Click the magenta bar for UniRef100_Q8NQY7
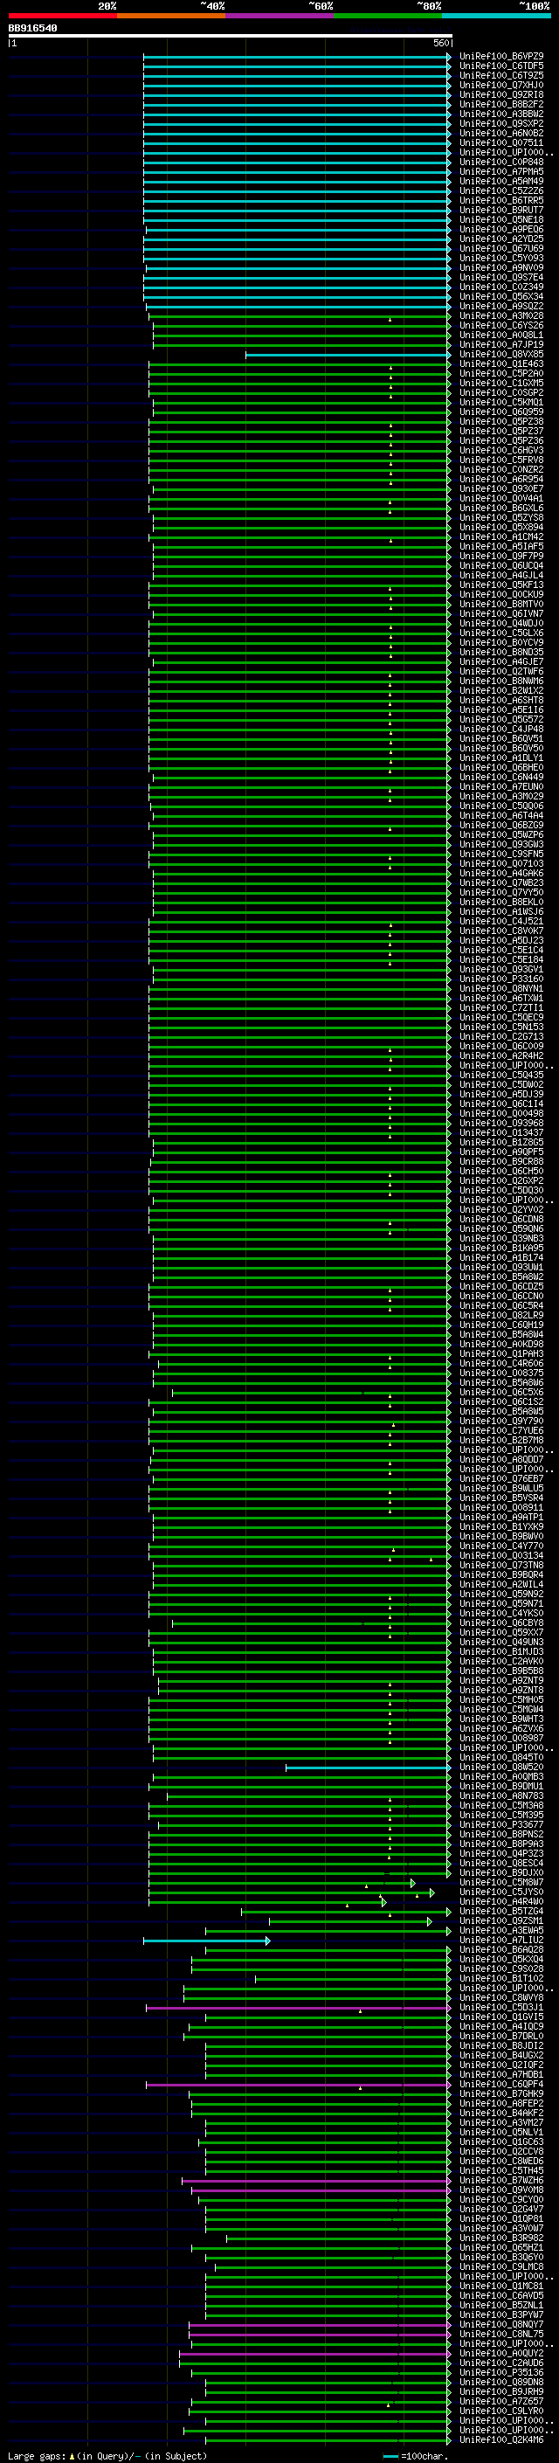559x2463 pixels. tap(320, 2324)
